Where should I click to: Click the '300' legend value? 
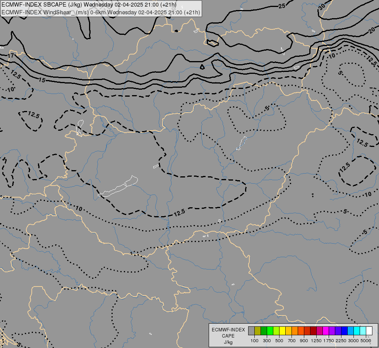pos(267,341)
